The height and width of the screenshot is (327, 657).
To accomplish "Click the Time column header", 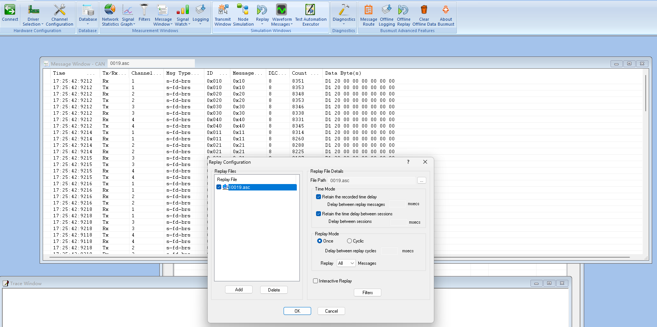I will (x=59, y=73).
